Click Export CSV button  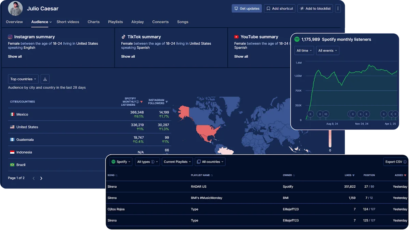[395, 162]
